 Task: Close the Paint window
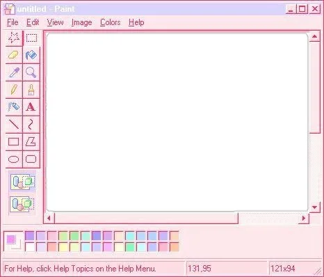pos(315,9)
